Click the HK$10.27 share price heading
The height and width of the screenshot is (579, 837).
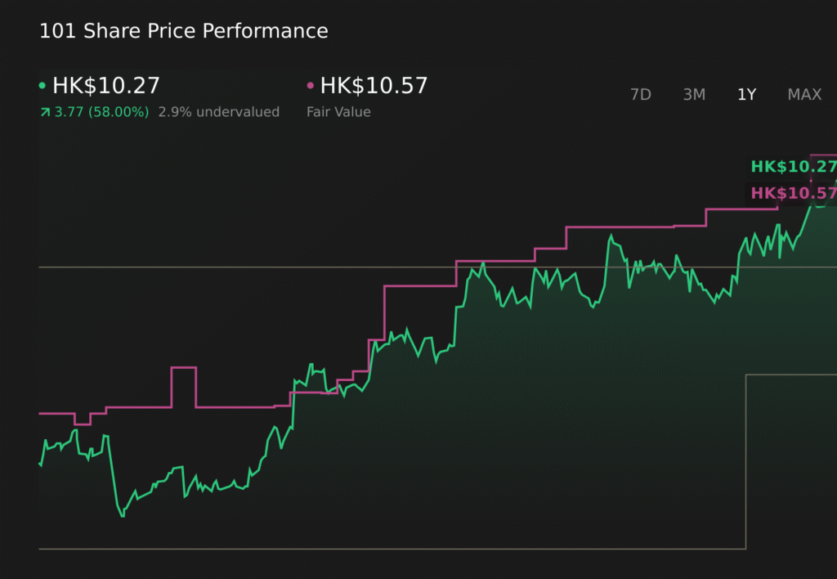click(106, 84)
